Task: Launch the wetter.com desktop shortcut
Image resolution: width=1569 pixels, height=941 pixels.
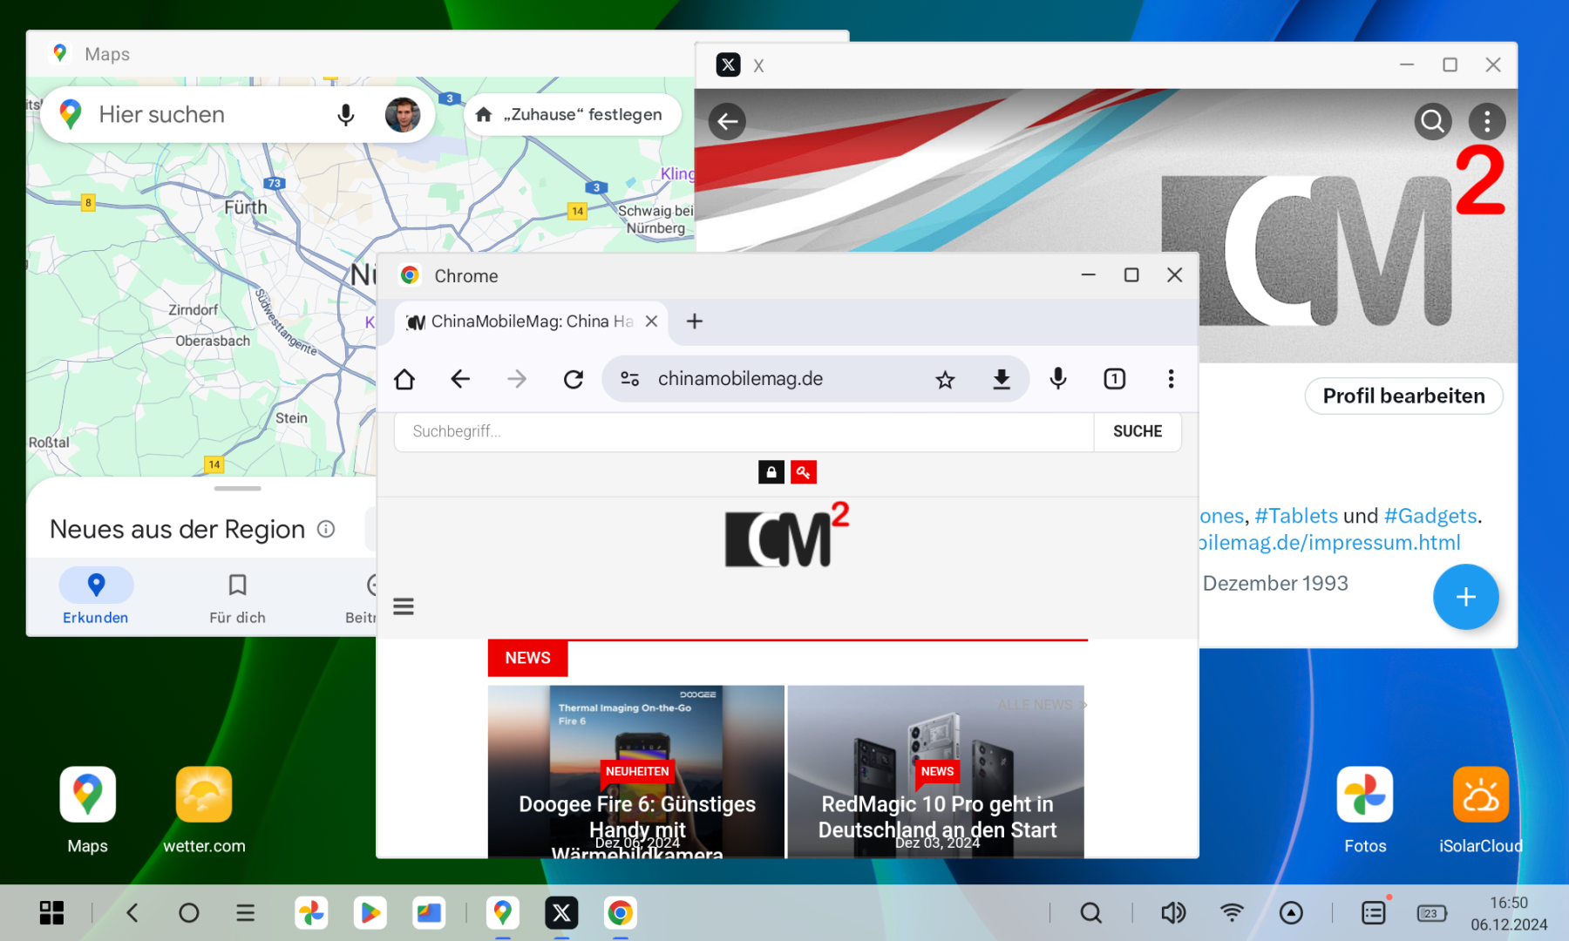Action: 204,809
